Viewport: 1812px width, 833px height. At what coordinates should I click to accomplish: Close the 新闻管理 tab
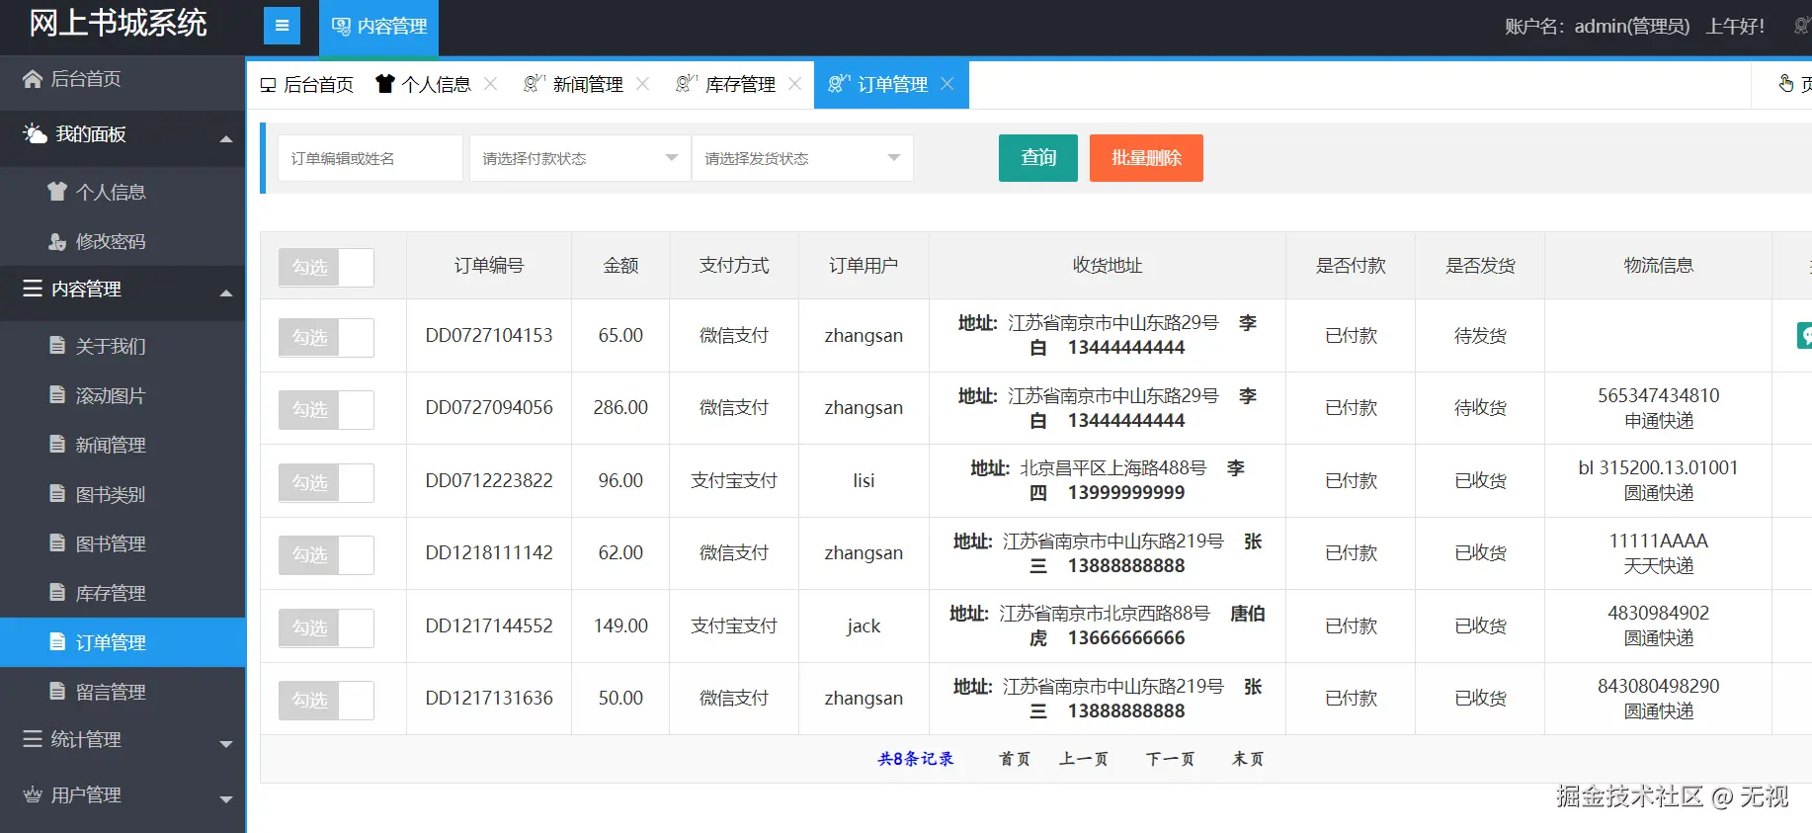642,84
